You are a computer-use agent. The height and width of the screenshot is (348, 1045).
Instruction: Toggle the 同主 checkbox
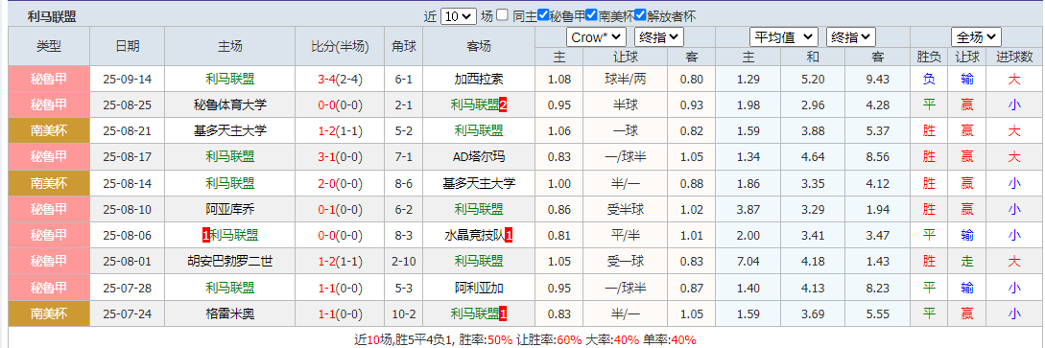click(503, 15)
